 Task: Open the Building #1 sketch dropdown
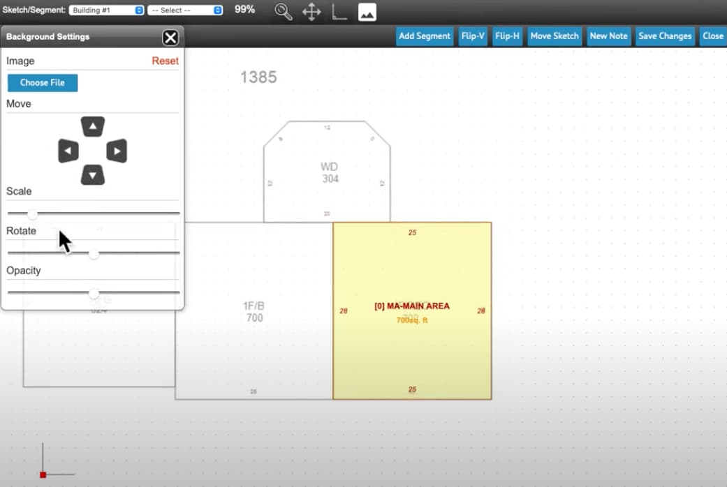point(106,10)
